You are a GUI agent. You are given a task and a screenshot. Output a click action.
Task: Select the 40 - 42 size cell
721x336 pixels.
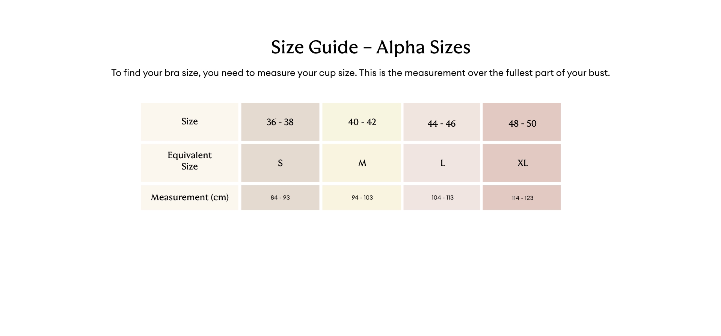(362, 122)
